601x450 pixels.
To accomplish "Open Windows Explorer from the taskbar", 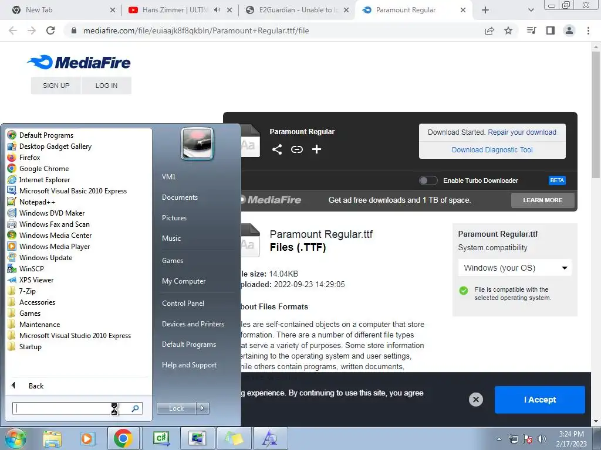I will pos(52,438).
